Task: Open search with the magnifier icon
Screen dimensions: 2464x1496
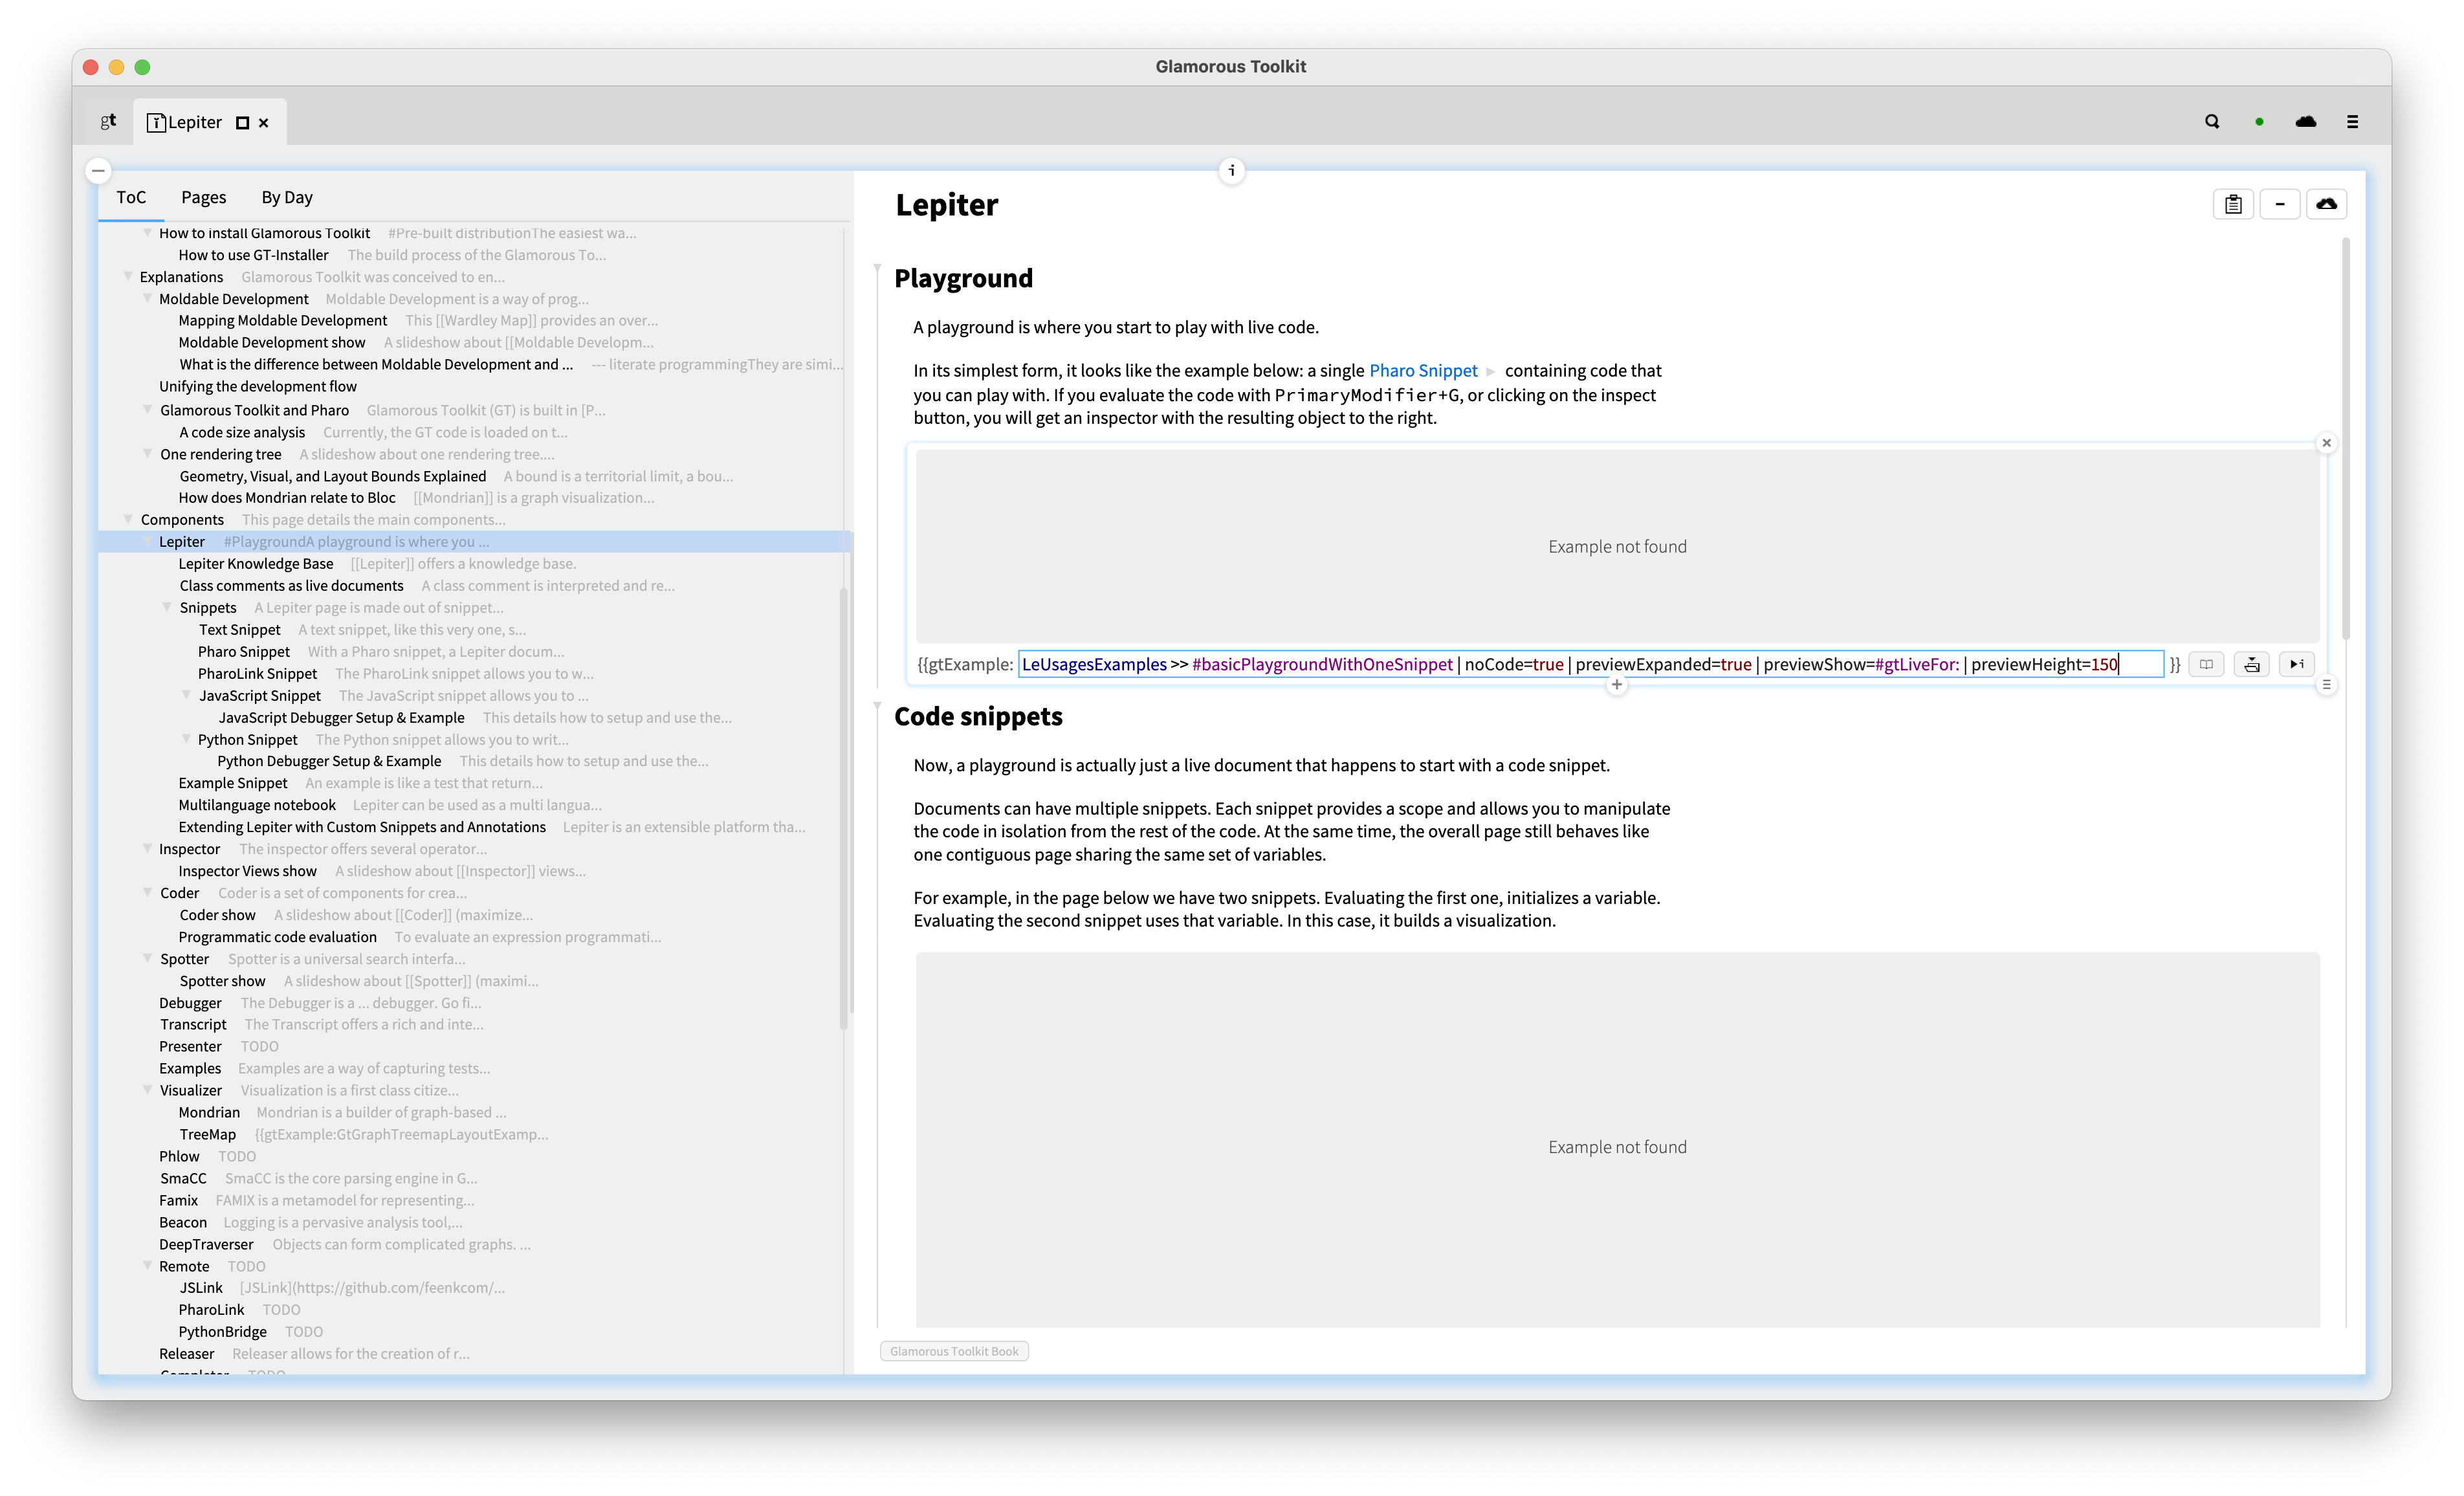Action: (x=2211, y=121)
